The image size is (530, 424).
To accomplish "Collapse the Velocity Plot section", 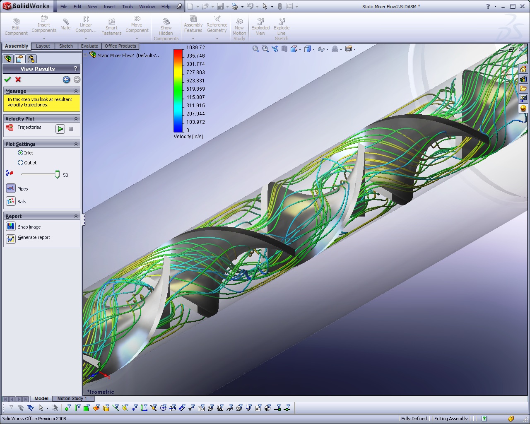I will [76, 118].
